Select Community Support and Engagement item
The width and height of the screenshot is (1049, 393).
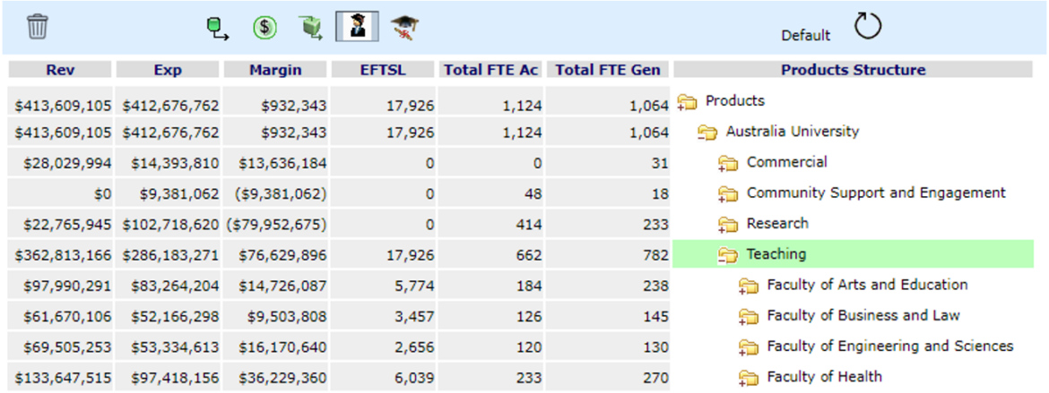[x=875, y=192]
